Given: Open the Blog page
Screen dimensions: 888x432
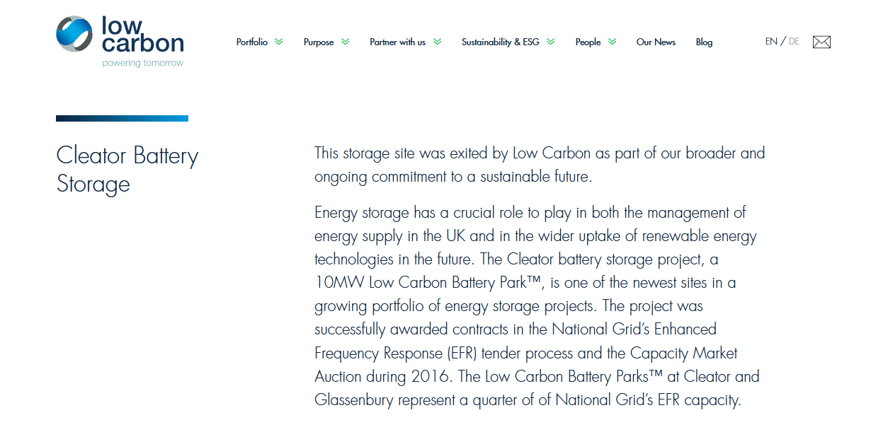Looking at the screenshot, I should tap(704, 42).
